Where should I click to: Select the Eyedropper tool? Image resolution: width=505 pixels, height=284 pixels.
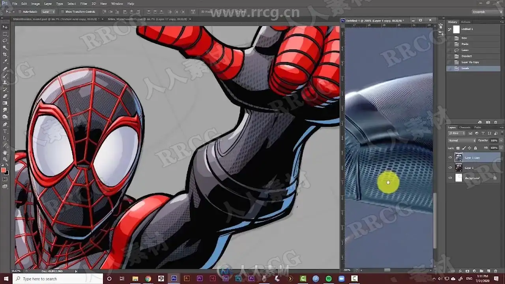(5, 61)
